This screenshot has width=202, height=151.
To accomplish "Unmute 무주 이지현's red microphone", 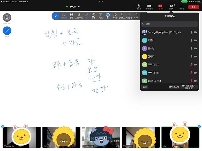I will pyautogui.click(x=192, y=73).
